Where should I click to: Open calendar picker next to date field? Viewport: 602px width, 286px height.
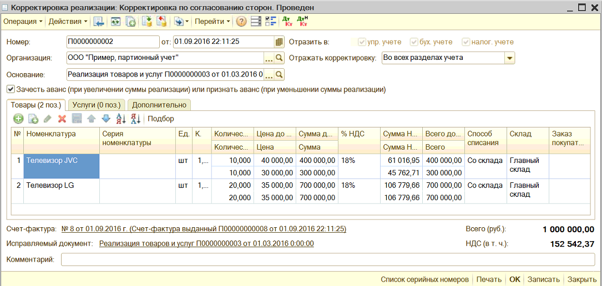point(279,42)
